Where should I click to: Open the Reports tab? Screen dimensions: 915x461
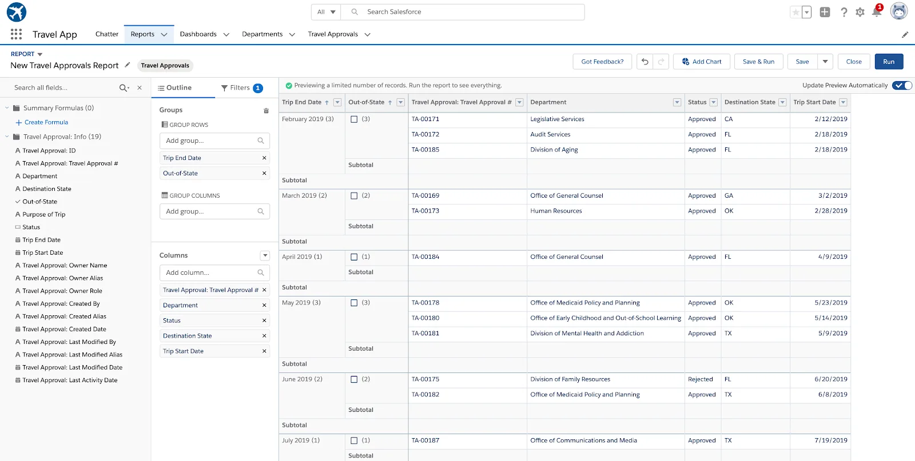[x=142, y=34]
